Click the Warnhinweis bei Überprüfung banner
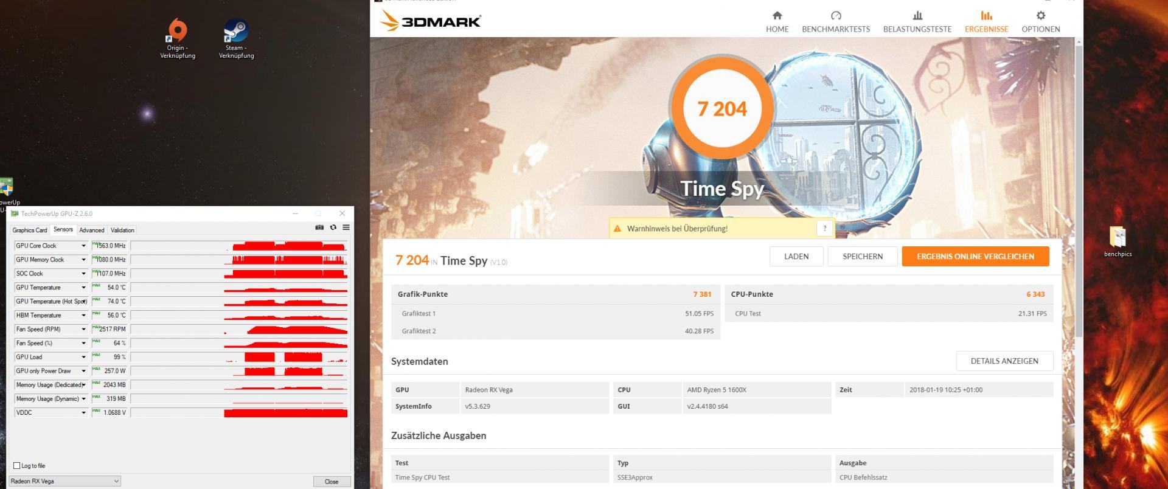The image size is (1168, 489). click(721, 229)
